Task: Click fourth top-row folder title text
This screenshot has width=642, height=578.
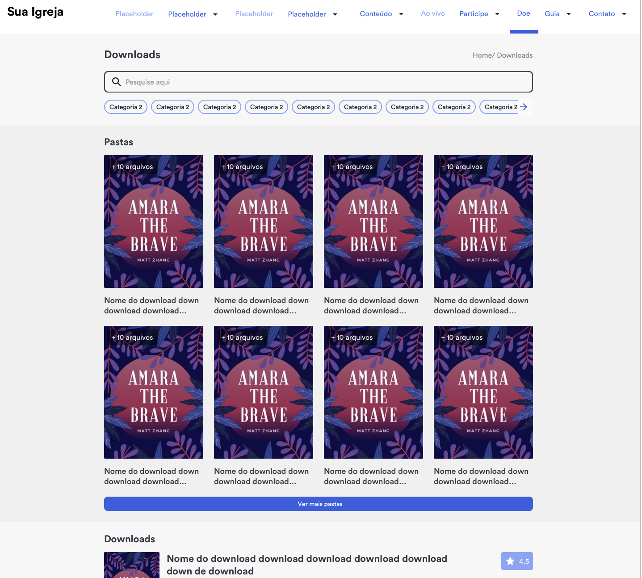Action: point(481,305)
